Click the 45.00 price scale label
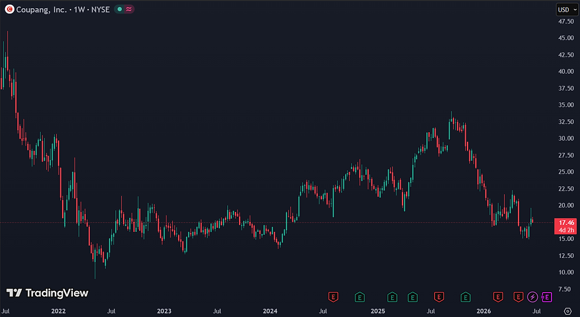Screen dimensions: 580x317 [566, 38]
